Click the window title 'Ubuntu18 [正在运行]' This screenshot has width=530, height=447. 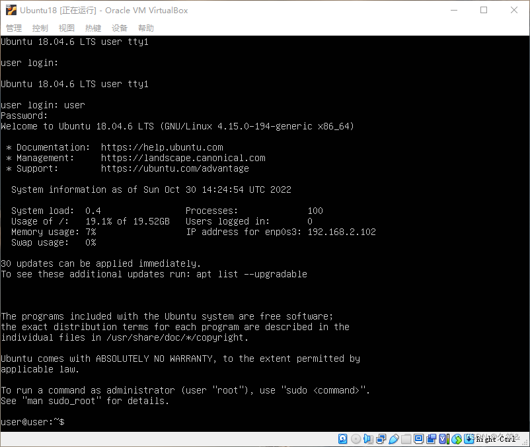point(57,10)
